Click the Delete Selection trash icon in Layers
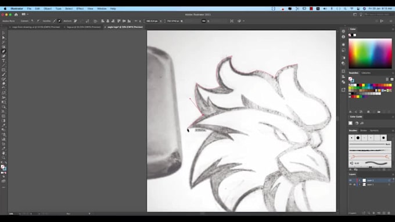Screen dimensions: 395x222 tap(389, 213)
